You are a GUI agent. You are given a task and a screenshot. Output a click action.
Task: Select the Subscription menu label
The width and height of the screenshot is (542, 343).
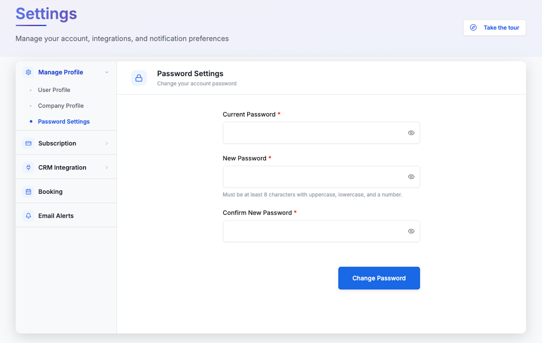[57, 143]
